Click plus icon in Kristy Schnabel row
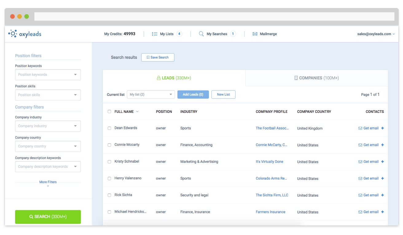The height and width of the screenshot is (235, 403). coord(382,161)
